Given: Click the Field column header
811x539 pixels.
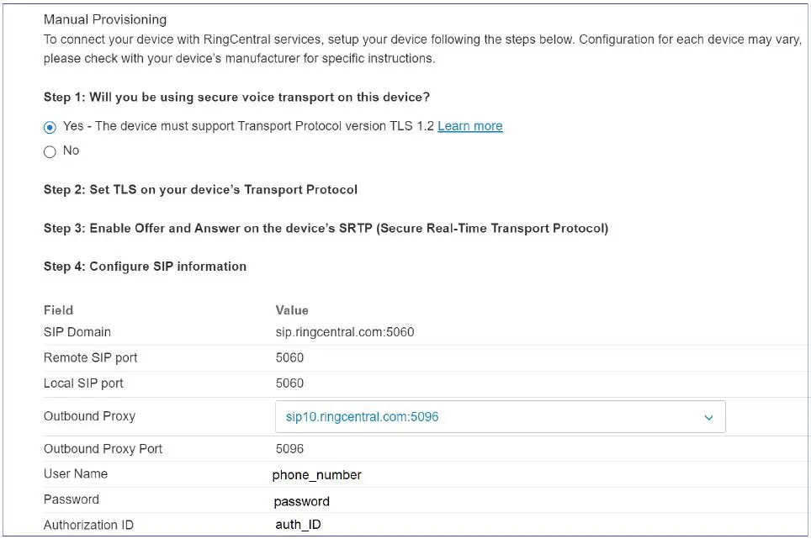Looking at the screenshot, I should pyautogui.click(x=57, y=309).
